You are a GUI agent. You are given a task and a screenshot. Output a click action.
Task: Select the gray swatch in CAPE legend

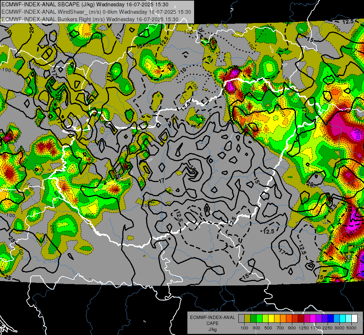(x=241, y=318)
